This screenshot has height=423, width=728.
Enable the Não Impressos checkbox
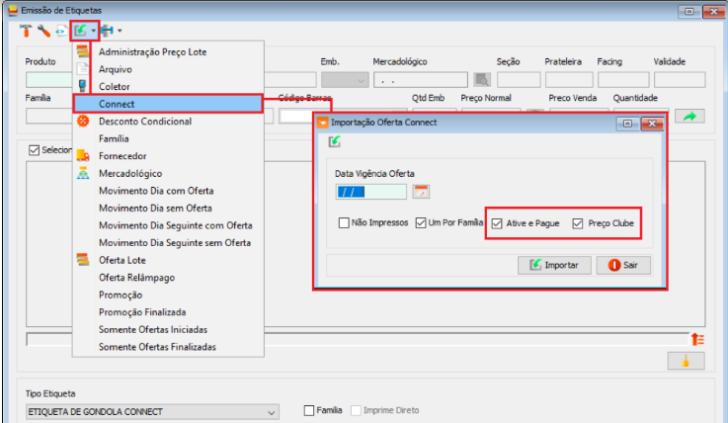click(x=345, y=223)
